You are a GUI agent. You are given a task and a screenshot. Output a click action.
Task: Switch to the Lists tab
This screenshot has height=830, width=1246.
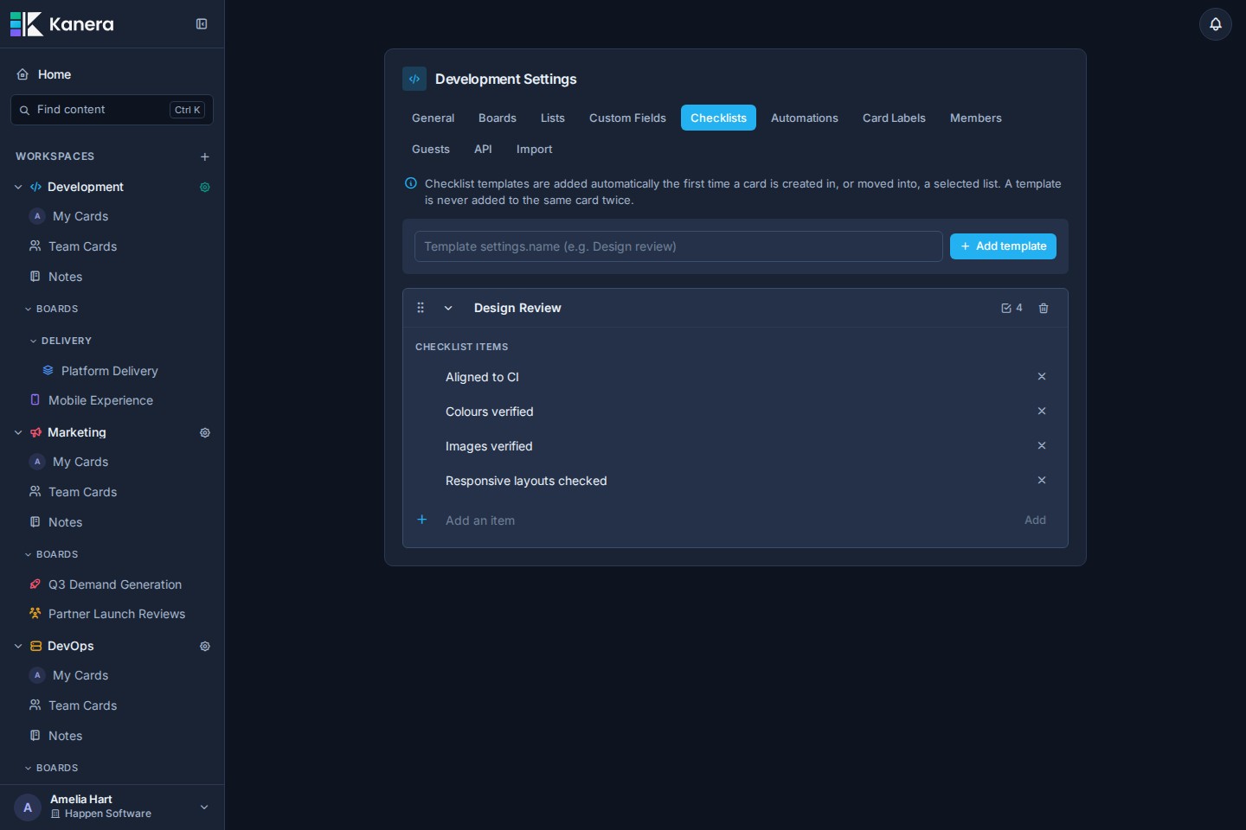coord(553,118)
